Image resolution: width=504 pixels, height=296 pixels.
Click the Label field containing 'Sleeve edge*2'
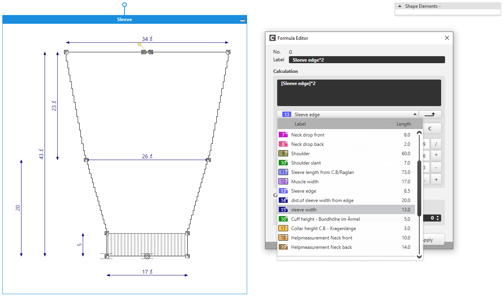coord(366,60)
